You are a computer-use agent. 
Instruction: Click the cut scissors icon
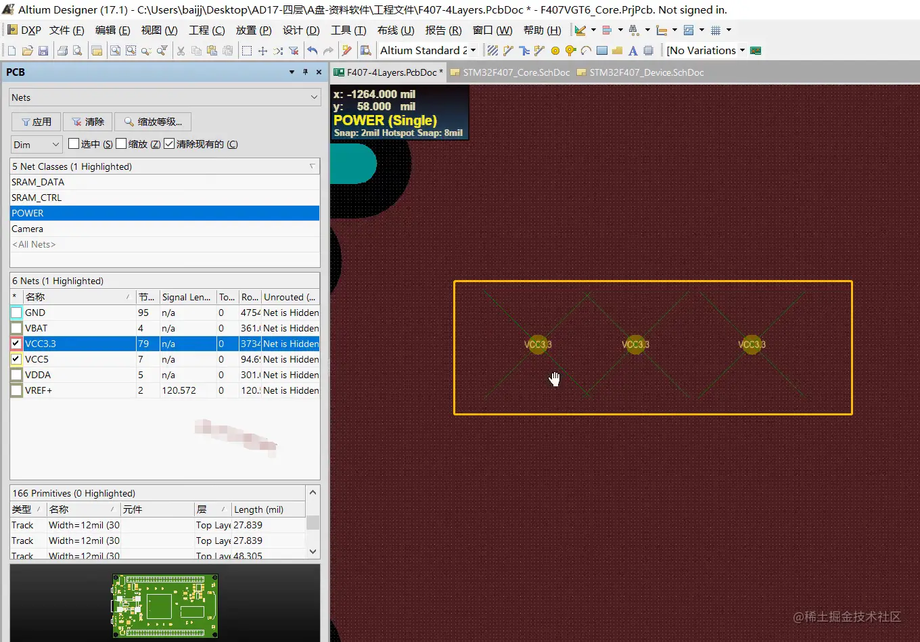181,51
